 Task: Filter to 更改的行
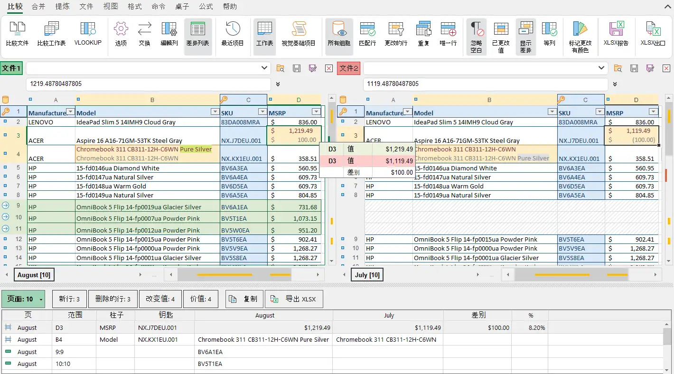(x=396, y=34)
